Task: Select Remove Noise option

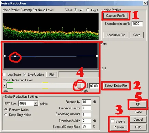Action: tap(6, 110)
